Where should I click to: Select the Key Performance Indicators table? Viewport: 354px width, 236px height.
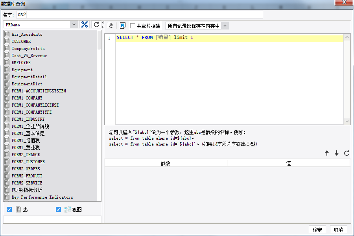[42, 197]
